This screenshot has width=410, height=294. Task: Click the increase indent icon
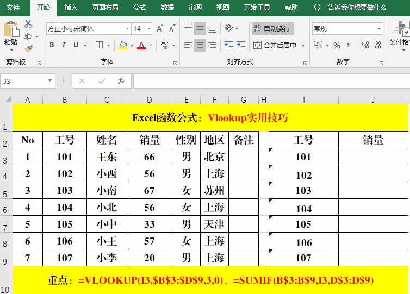[x=241, y=45]
